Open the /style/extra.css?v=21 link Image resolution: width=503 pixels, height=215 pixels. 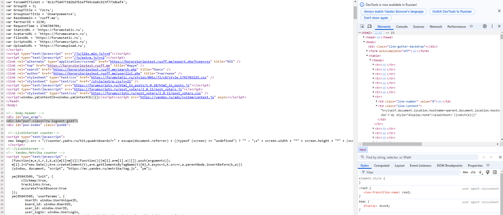(x=111, y=81)
